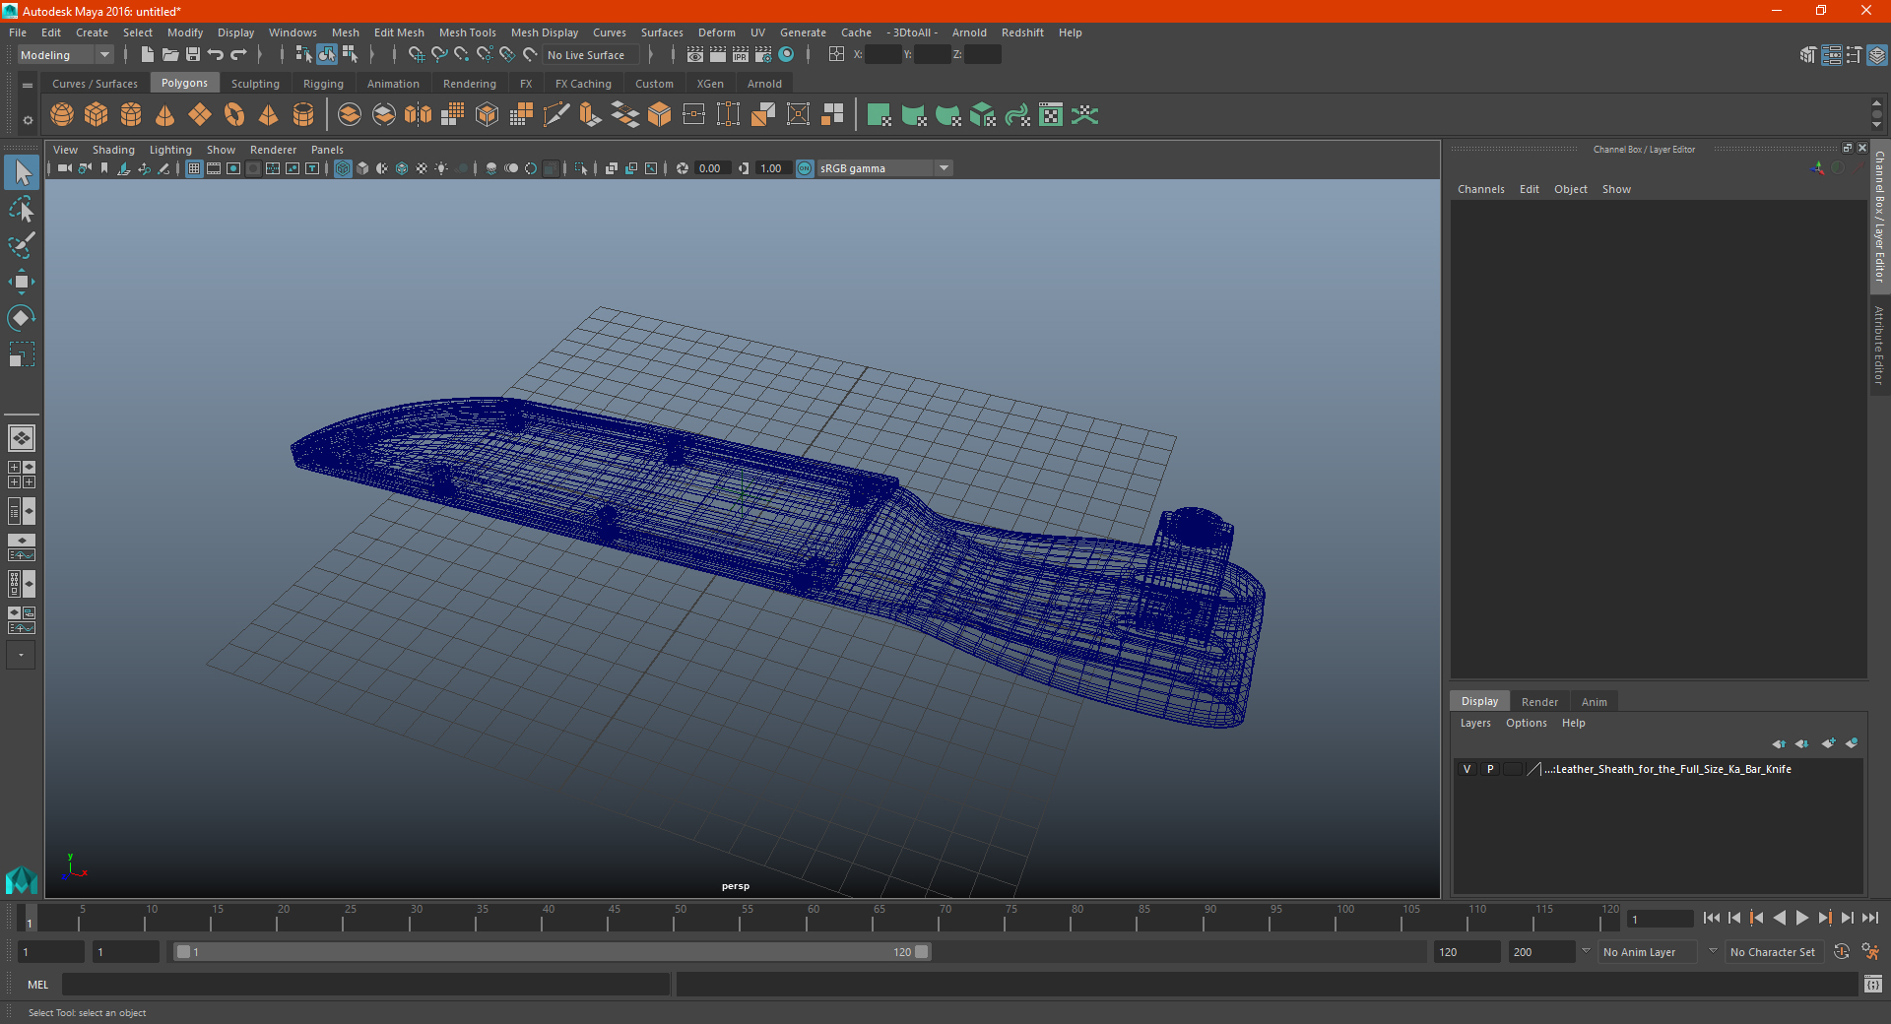Click the MEL command input field
Image resolution: width=1891 pixels, height=1024 pixels.
point(365,984)
